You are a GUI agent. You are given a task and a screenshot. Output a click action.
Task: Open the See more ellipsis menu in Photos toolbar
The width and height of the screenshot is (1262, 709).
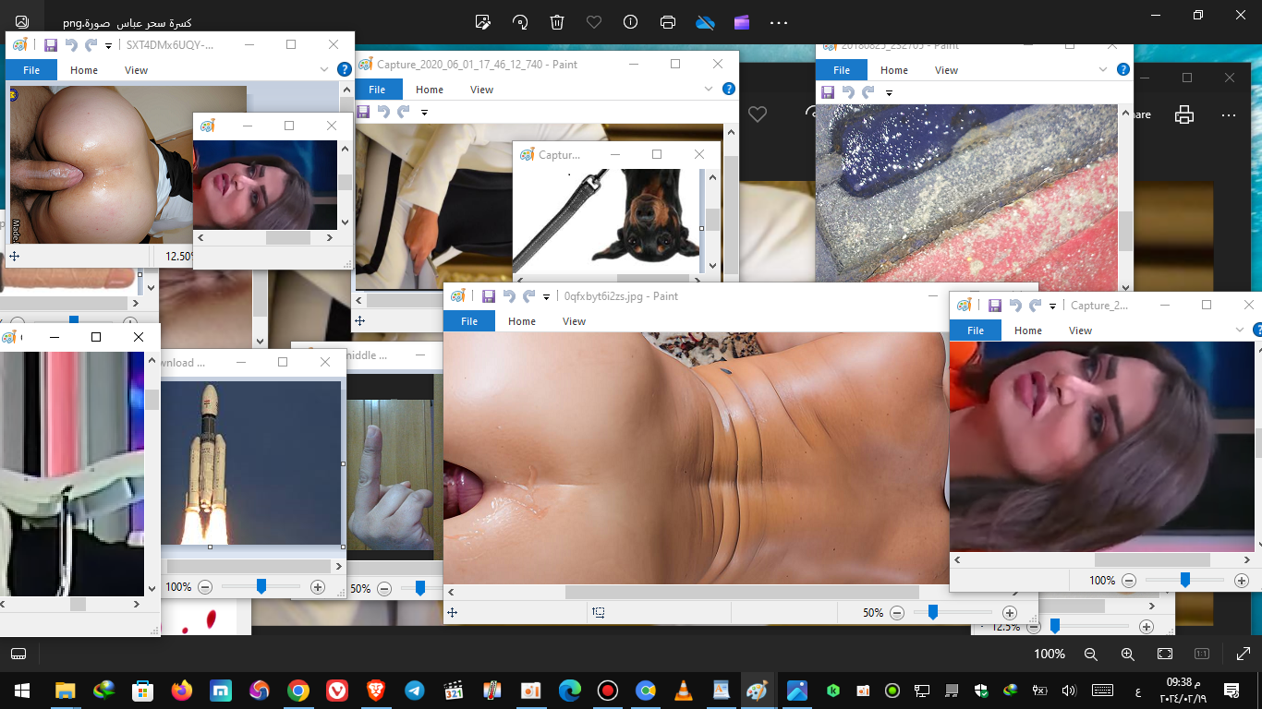[779, 22]
